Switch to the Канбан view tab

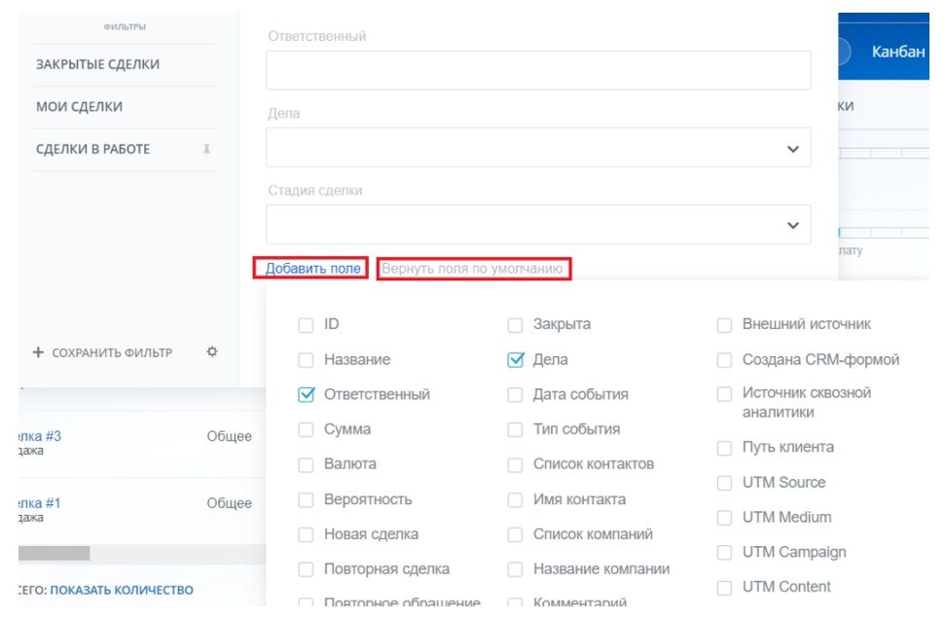click(x=895, y=53)
